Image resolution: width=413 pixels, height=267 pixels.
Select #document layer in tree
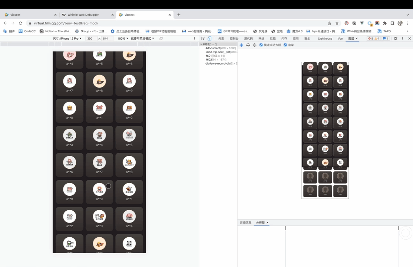221,48
